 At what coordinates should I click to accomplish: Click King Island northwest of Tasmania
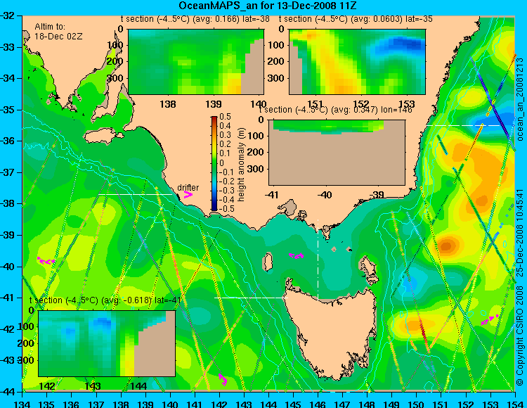point(268,262)
